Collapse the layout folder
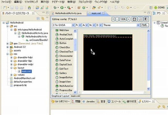Screen dimensions: 168x115 (11, 68)
